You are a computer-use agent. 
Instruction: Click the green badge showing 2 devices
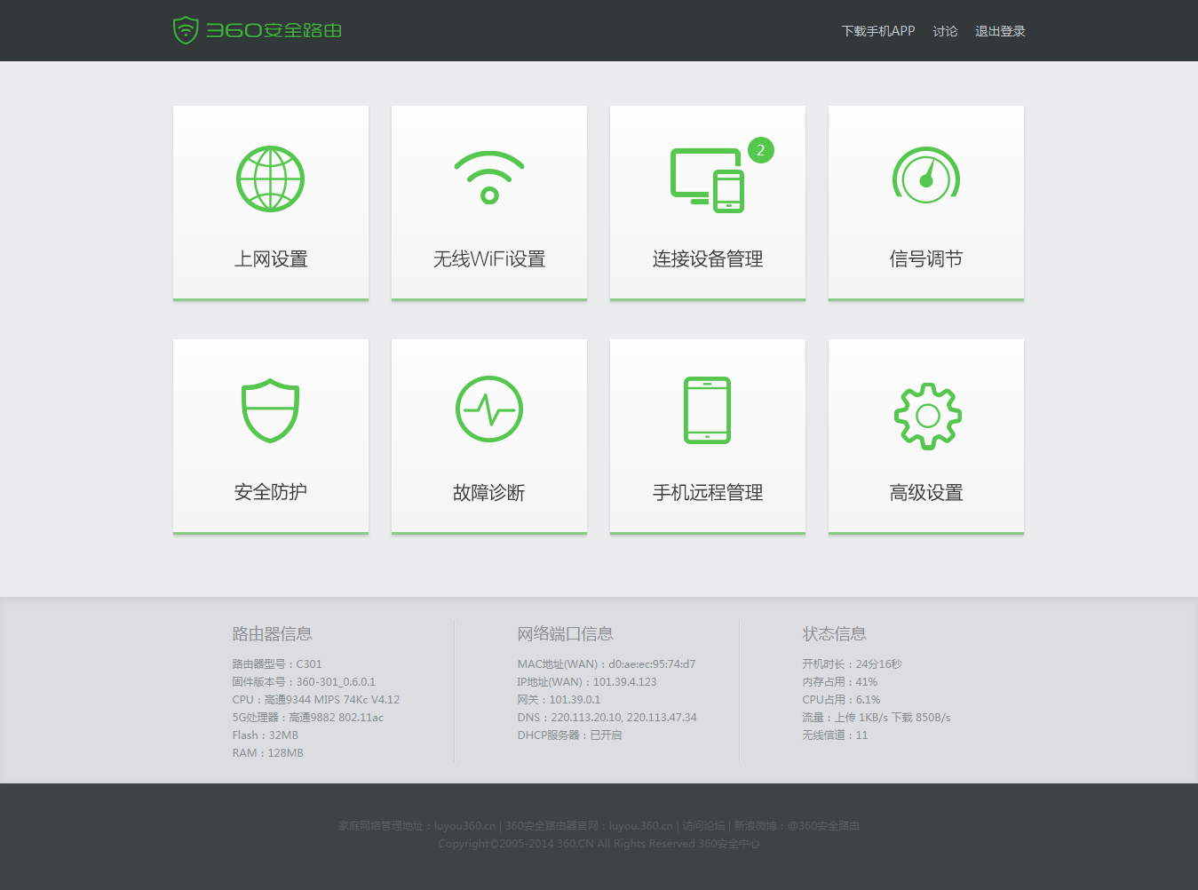pos(760,150)
